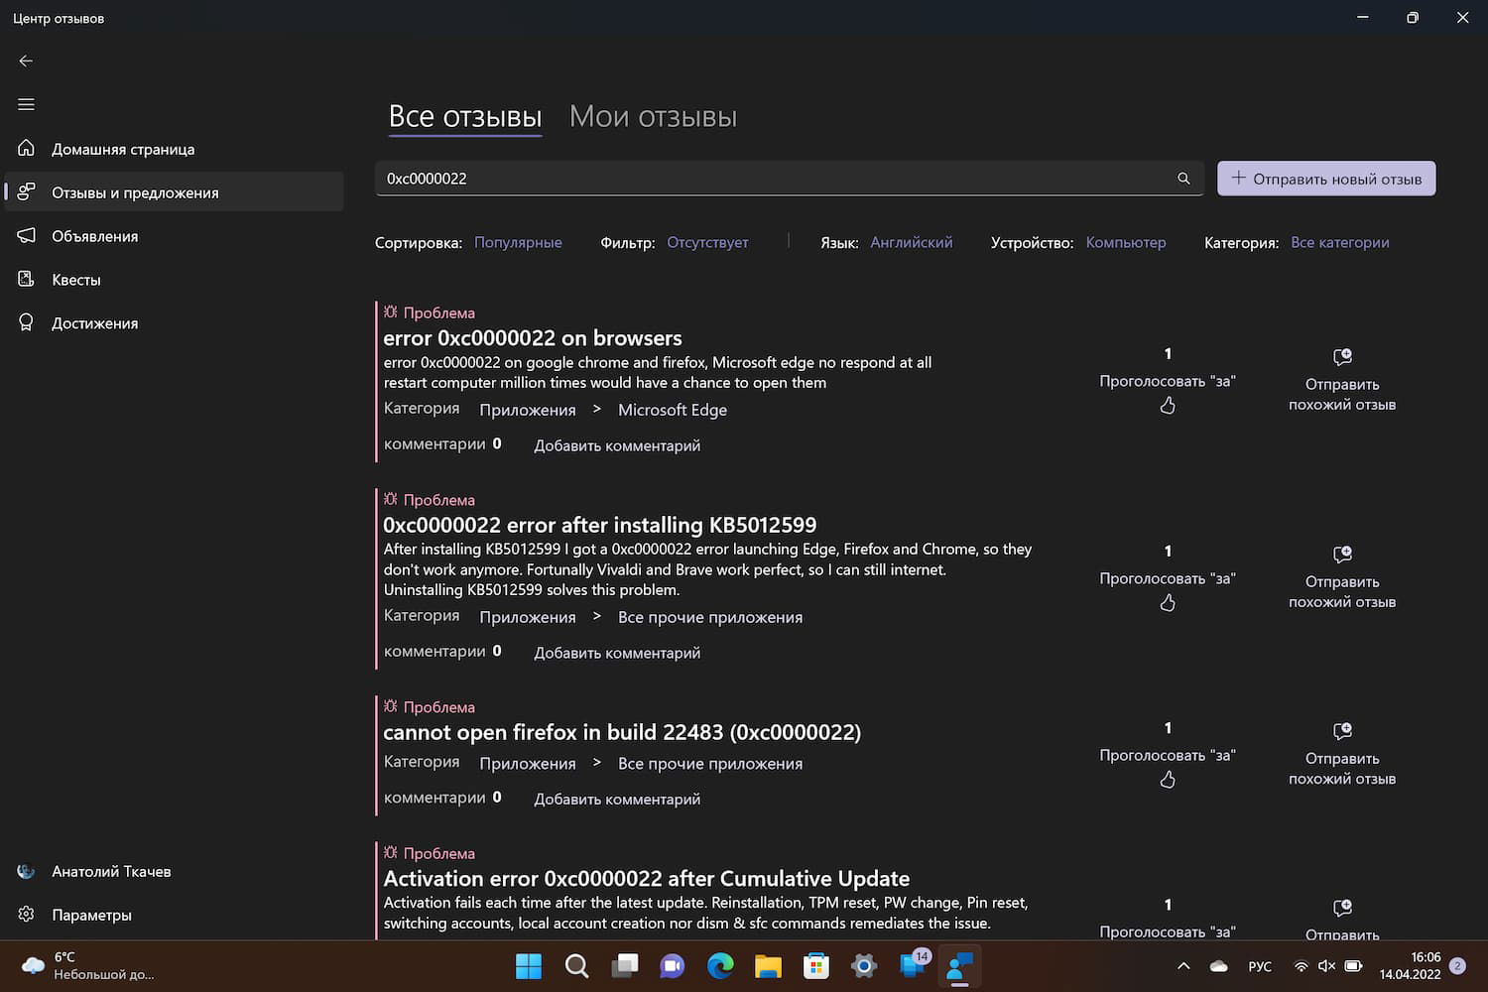This screenshot has width=1488, height=992.
Task: Select Отзывы и предложения in sidebar
Action: 174,192
